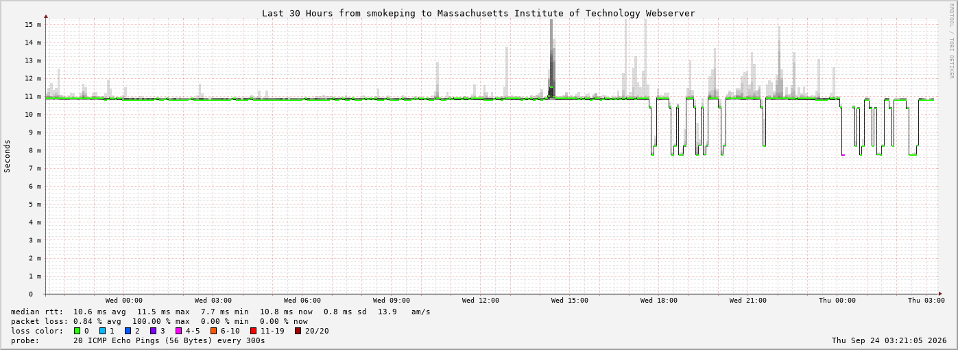
Task: Click the Thu 00:00 time axis label
Action: pos(837,300)
